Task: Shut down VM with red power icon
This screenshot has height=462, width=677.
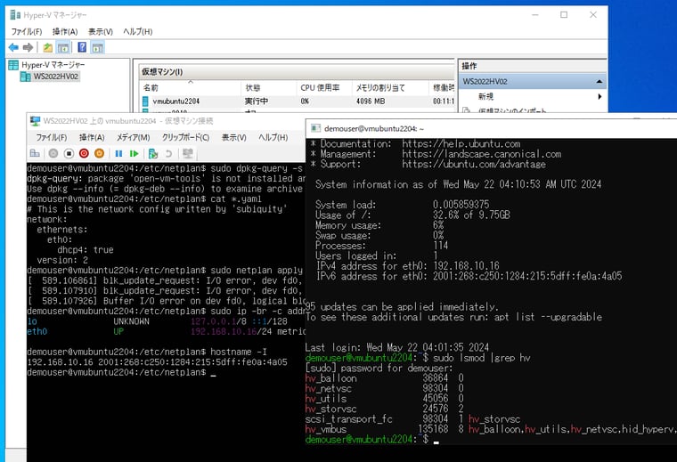Action: (x=85, y=153)
